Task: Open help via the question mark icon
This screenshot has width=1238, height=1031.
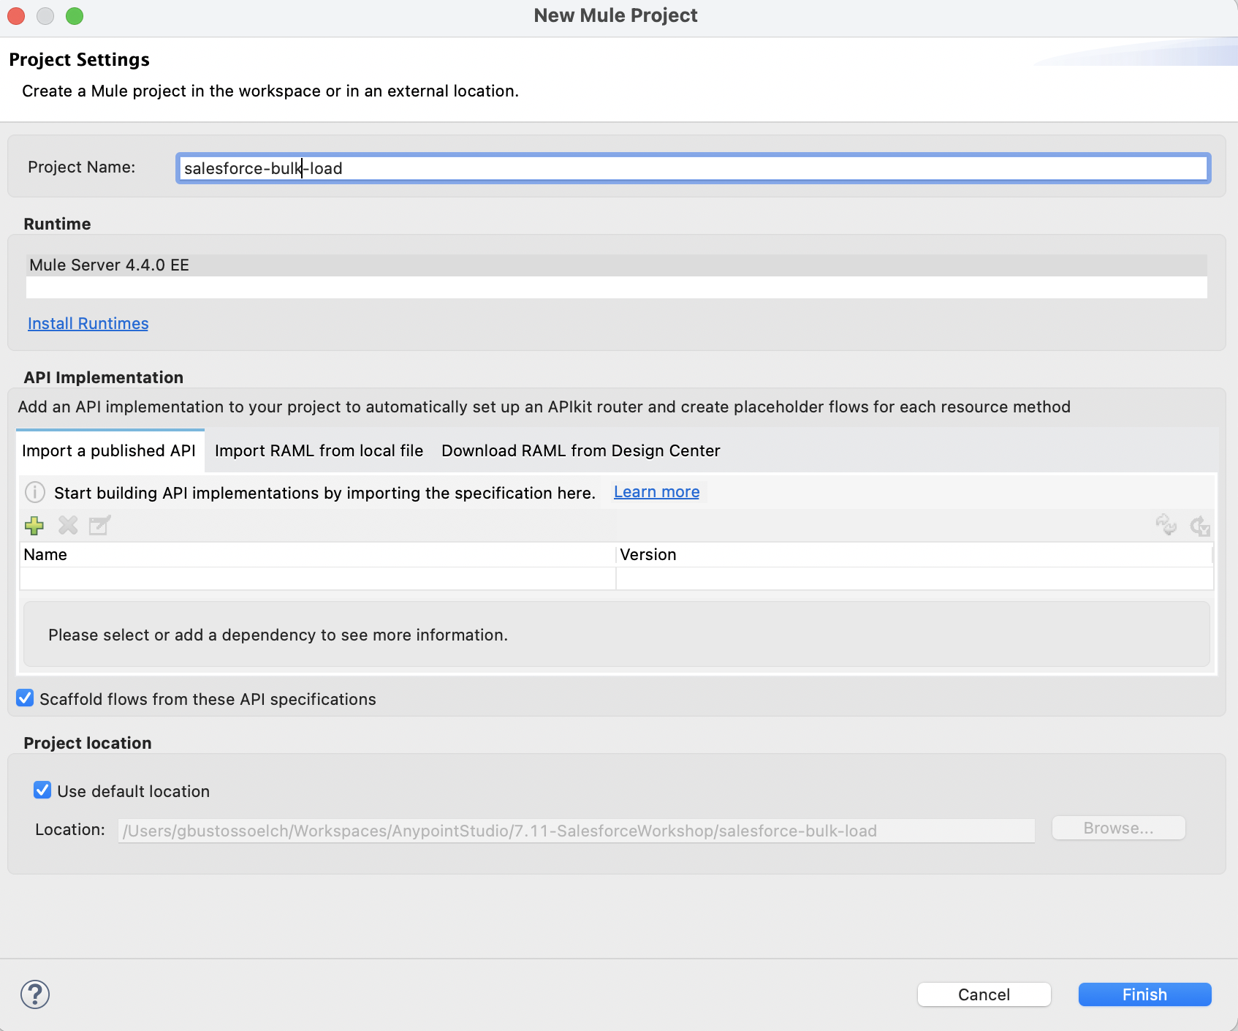Action: tap(34, 994)
